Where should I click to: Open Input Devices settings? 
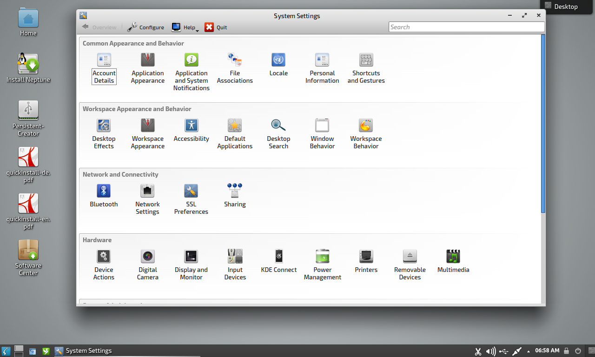click(235, 265)
